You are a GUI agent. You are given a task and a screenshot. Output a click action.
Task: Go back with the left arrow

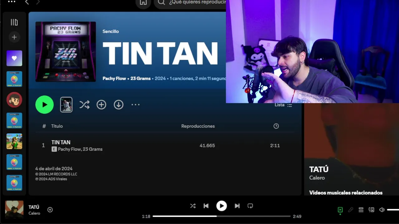(x=27, y=2)
